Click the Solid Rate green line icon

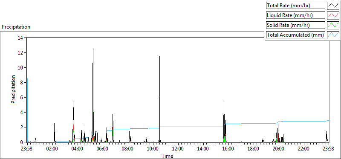[x=333, y=25]
